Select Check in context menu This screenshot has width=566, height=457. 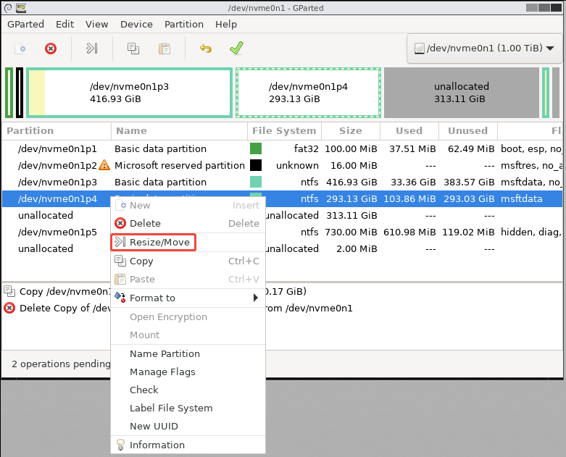(188, 390)
